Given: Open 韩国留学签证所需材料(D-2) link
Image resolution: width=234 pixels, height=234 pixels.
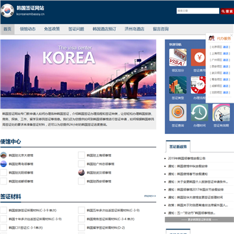Looking at the screenshot, I should tap(106, 227).
